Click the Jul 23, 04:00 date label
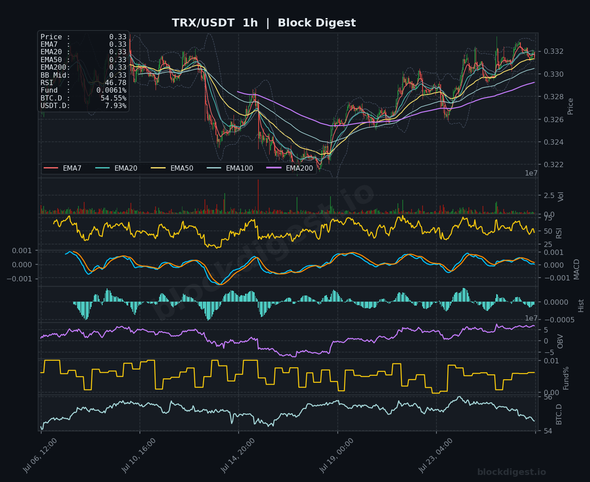The height and width of the screenshot is (482, 590). pyautogui.click(x=436, y=455)
